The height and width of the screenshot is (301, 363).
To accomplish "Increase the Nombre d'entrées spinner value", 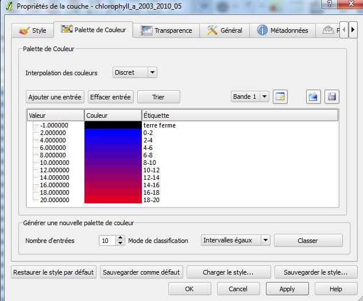I will click(120, 238).
